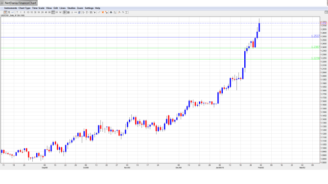Screen dimensions: 328x184
Task: Open the Chart Type menu
Action: point(24,8)
